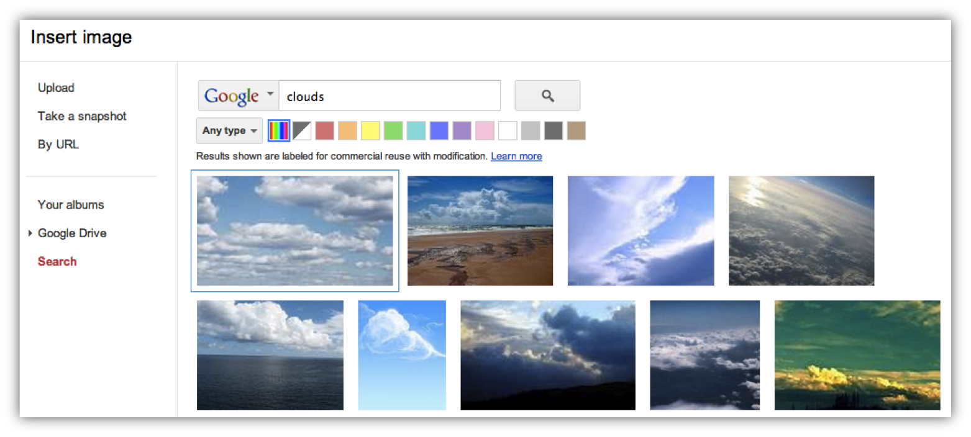The image size is (971, 437).
Task: Filter images by dark gray color
Action: coord(554,130)
